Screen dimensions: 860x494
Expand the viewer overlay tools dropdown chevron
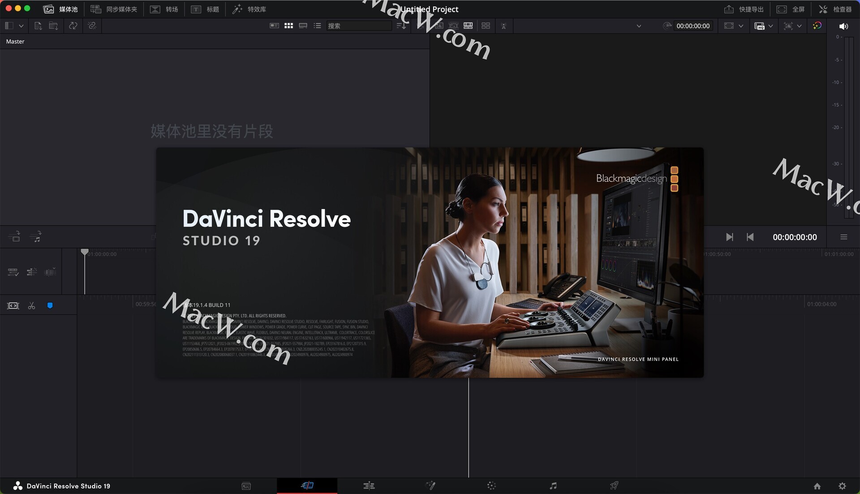(799, 26)
